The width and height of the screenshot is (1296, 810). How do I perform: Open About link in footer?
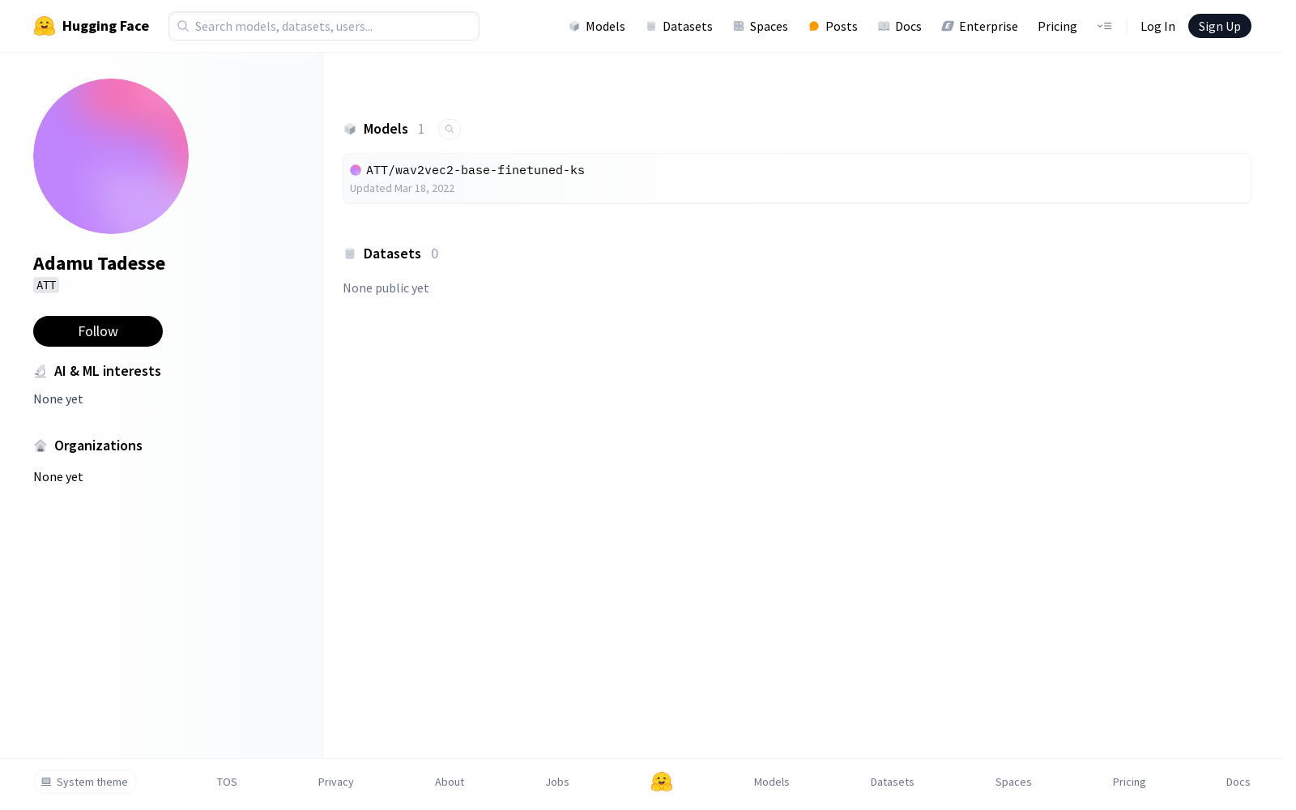(450, 782)
